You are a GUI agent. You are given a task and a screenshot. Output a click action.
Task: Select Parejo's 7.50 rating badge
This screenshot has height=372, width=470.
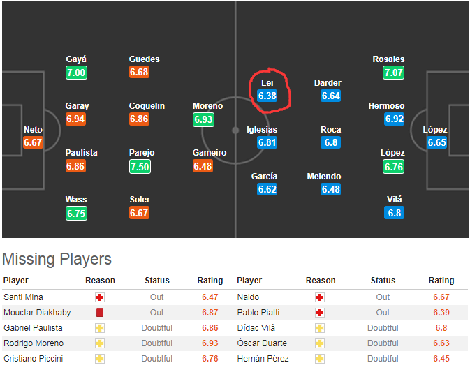(139, 166)
